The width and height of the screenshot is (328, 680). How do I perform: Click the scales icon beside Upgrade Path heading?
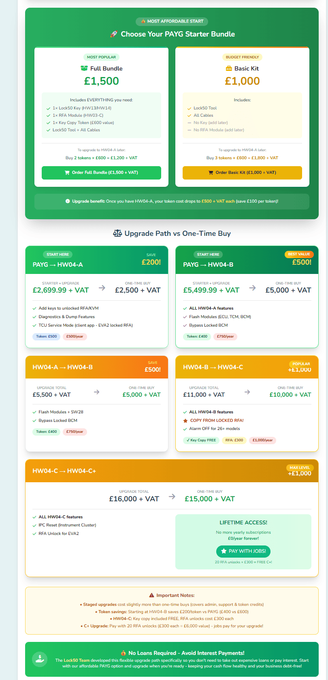pos(117,233)
